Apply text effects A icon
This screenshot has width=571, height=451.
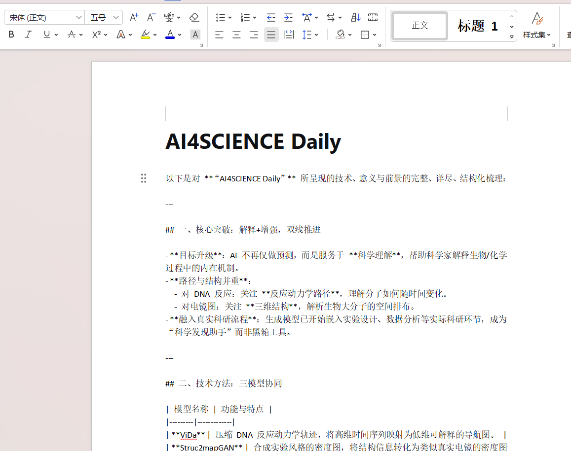[120, 35]
